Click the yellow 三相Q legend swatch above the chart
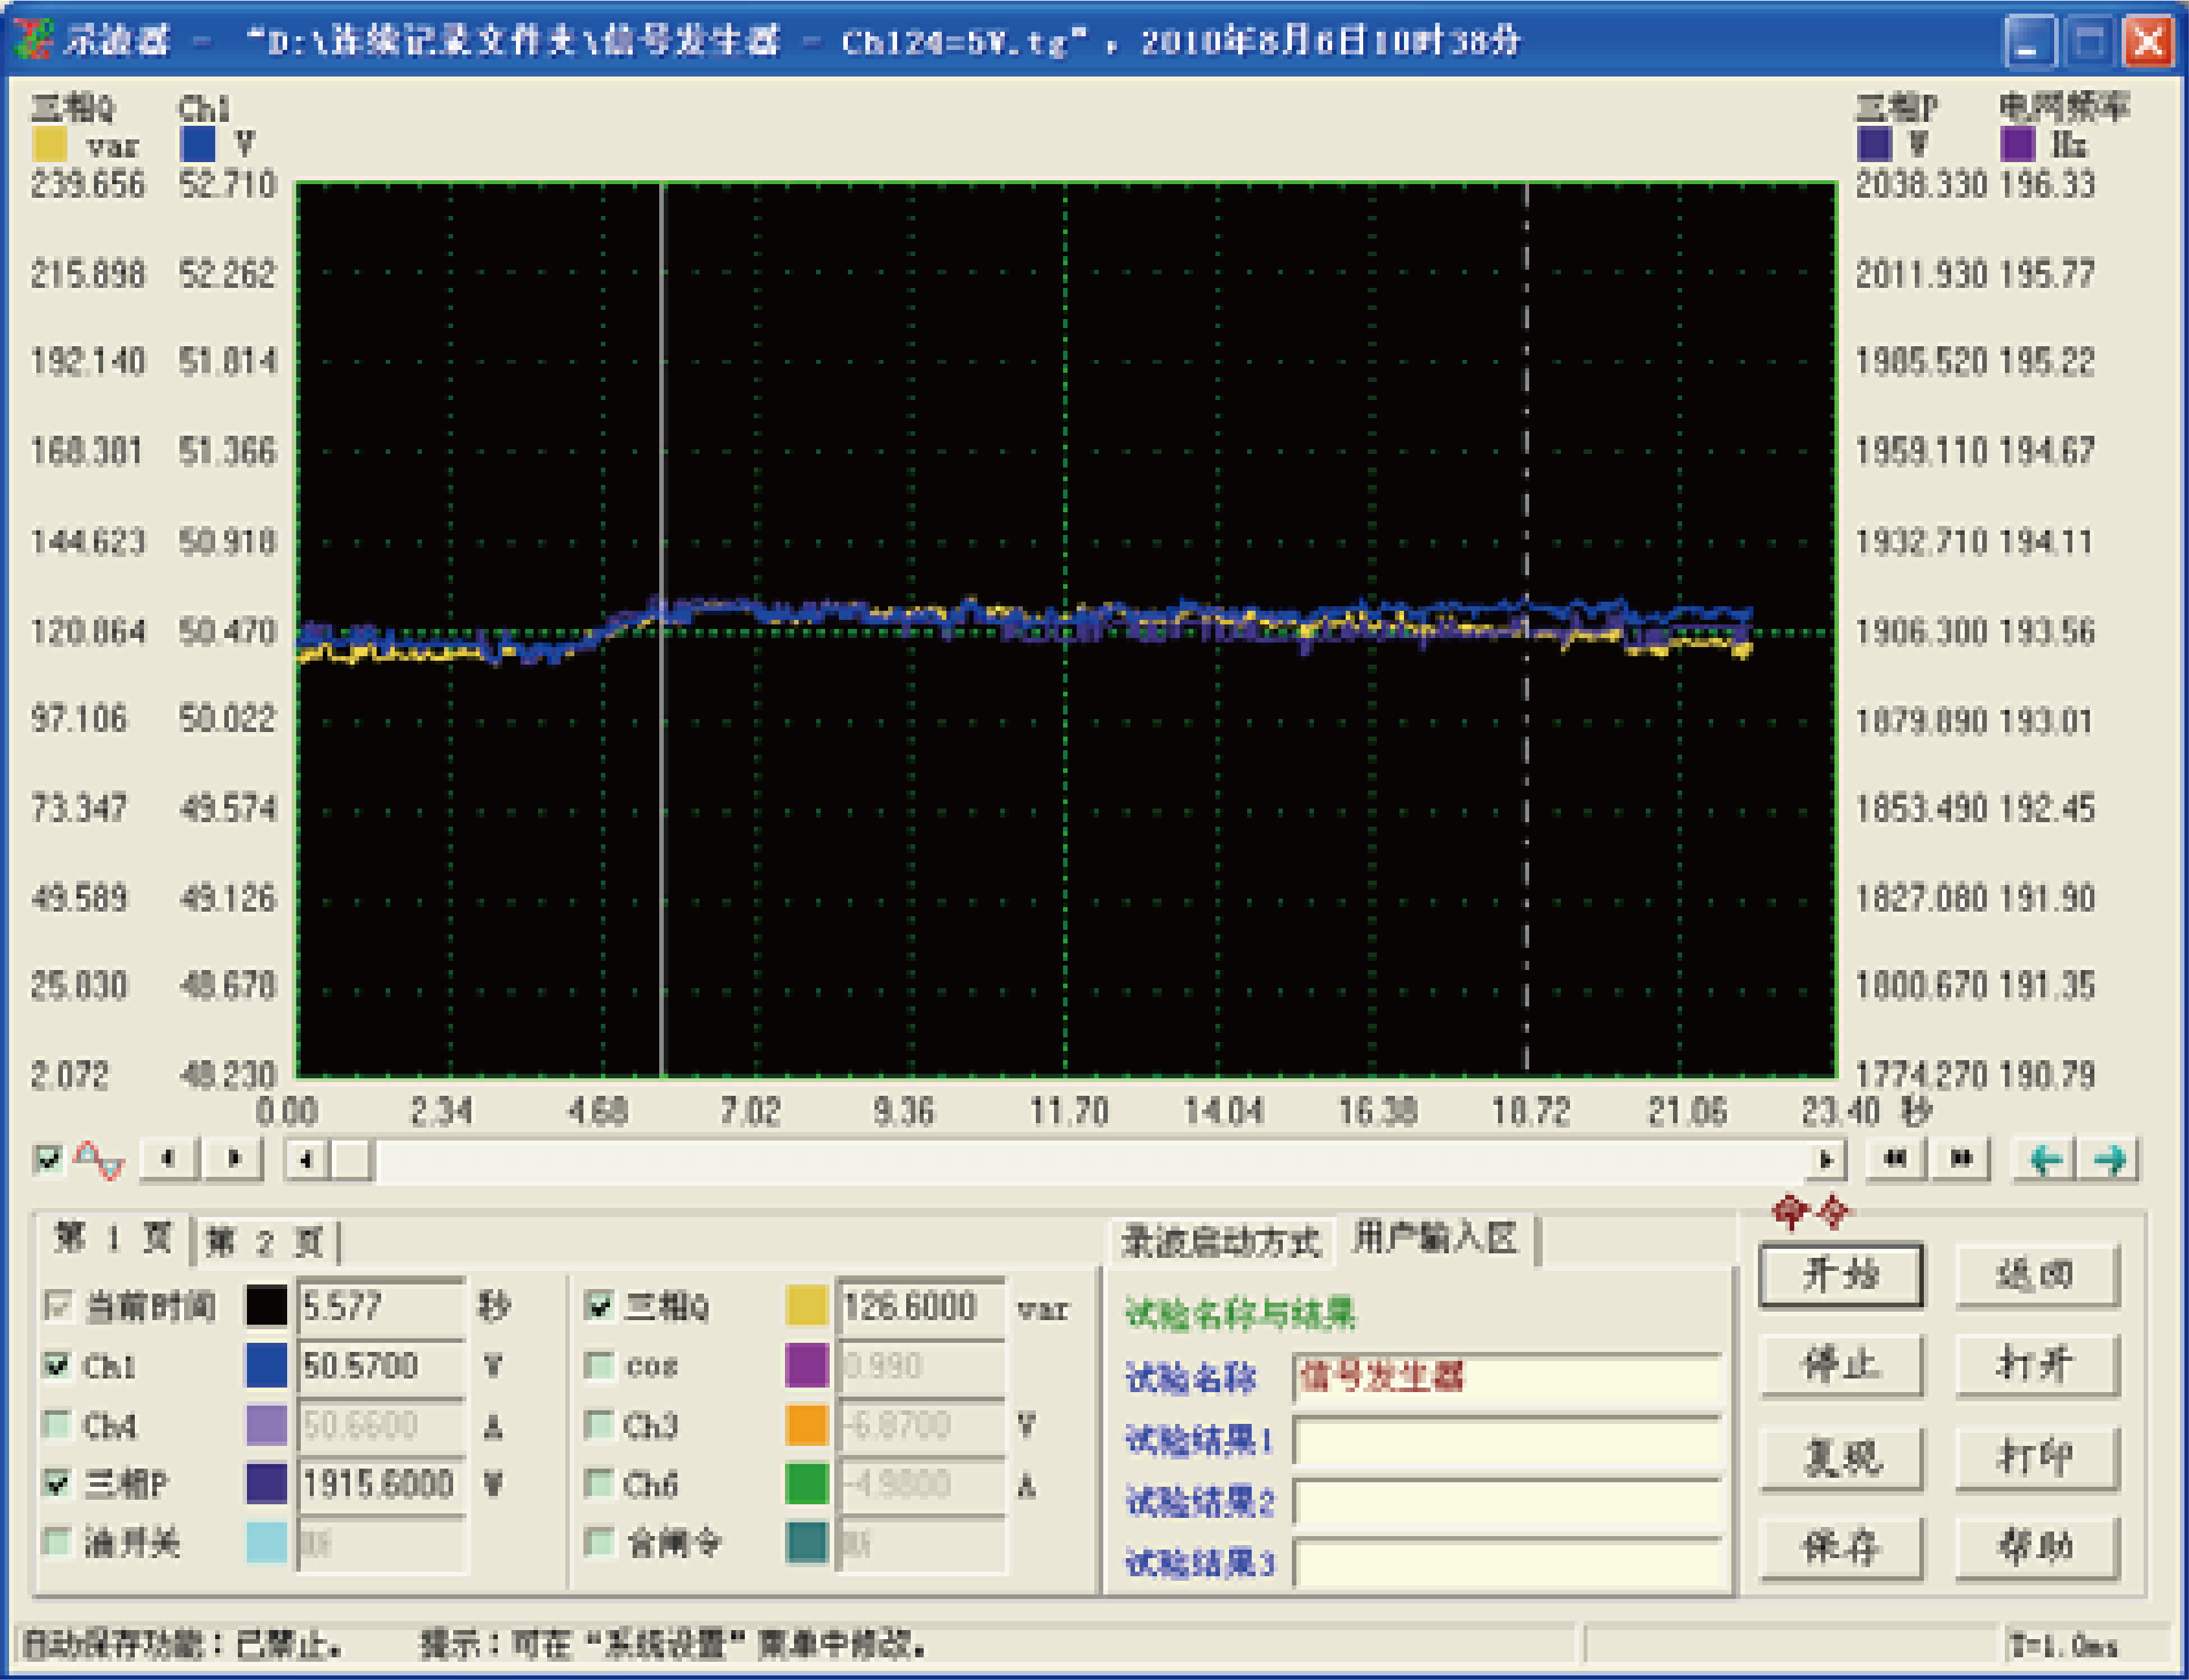 point(50,144)
